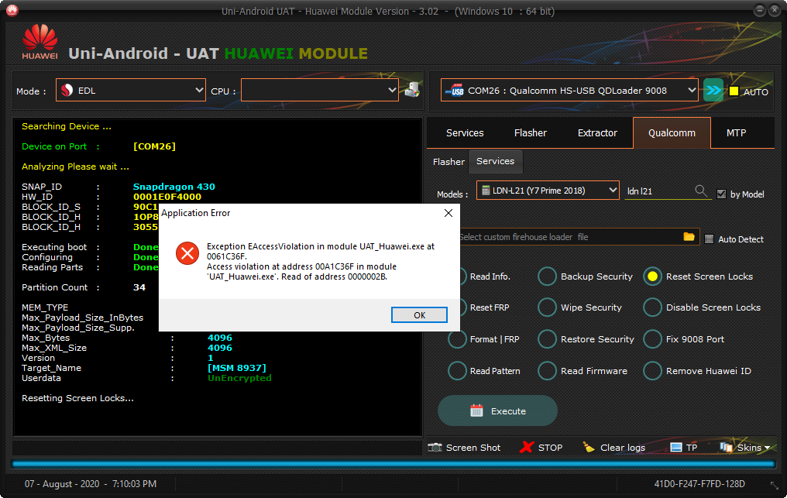Click the calendar icon on the Execute button
The height and width of the screenshot is (498, 787).
pos(476,410)
